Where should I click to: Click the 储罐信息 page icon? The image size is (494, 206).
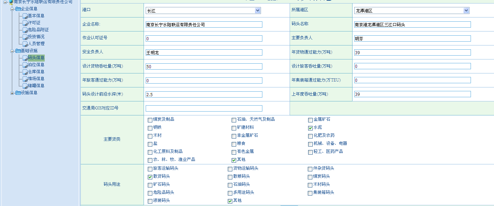coord(25,86)
